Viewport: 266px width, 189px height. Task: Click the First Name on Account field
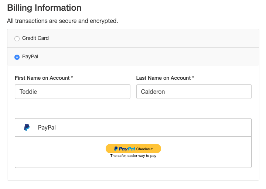(x=72, y=92)
